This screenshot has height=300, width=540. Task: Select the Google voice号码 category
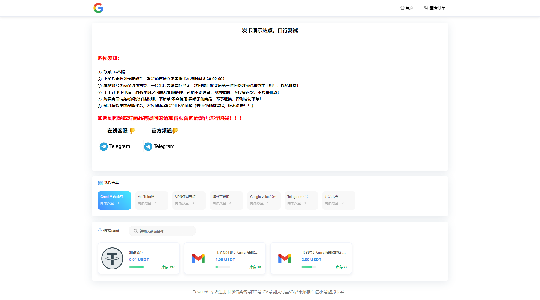pos(264,200)
